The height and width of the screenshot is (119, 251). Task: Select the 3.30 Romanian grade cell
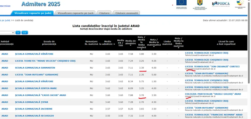coord(142,68)
